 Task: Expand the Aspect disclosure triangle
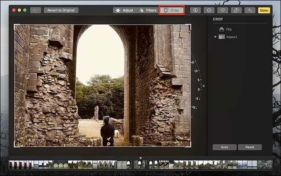click(215, 37)
